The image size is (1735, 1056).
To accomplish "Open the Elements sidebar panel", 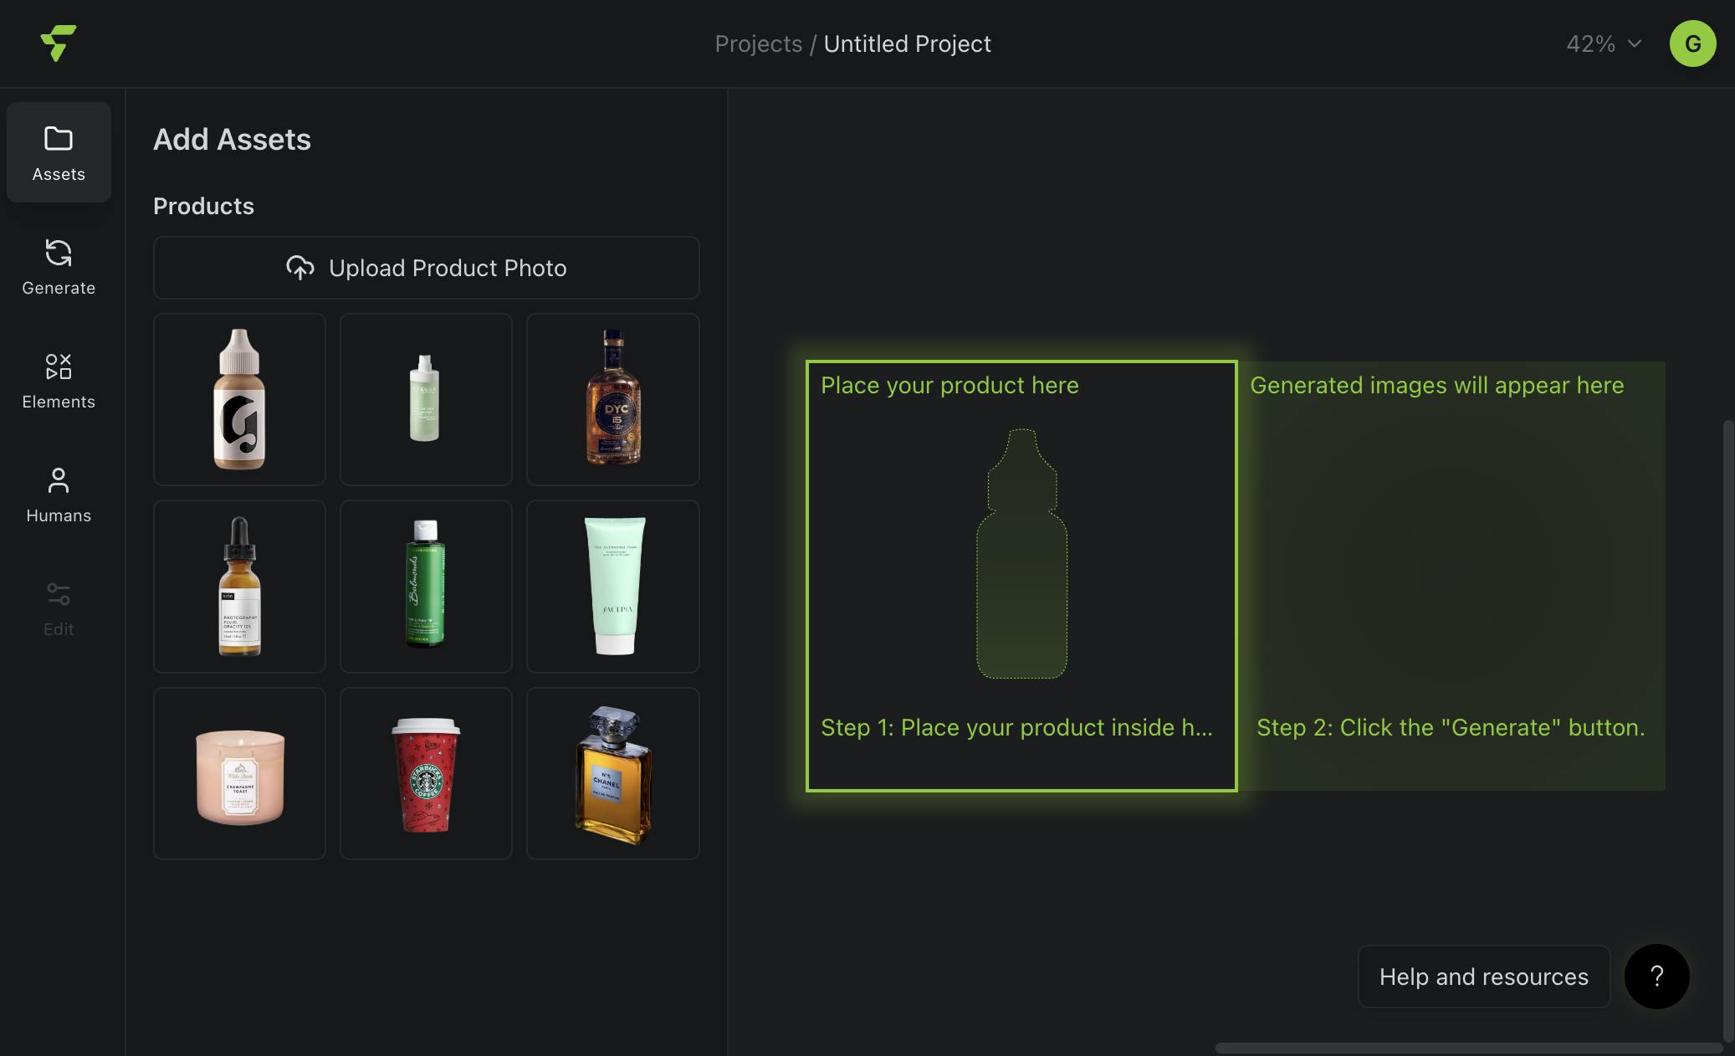I will [59, 380].
